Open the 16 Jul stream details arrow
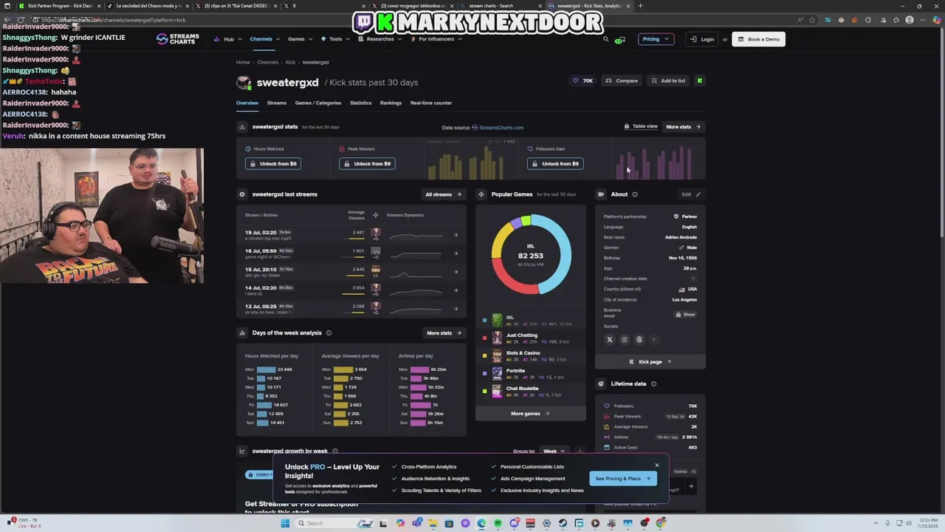945x532 pixels. point(456,253)
